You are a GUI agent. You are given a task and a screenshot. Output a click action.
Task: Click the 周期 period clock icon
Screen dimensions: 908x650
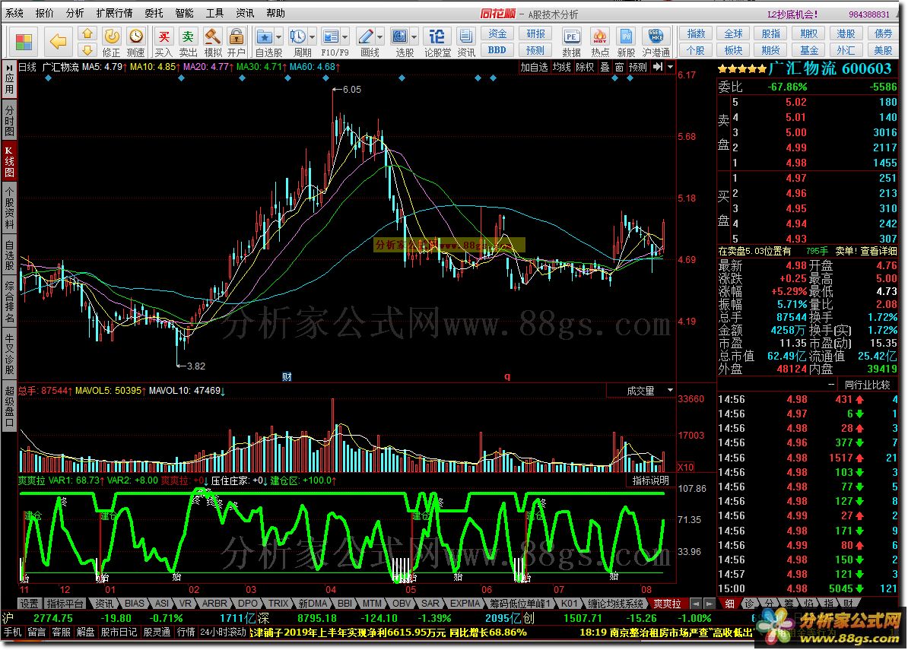pyautogui.click(x=297, y=36)
